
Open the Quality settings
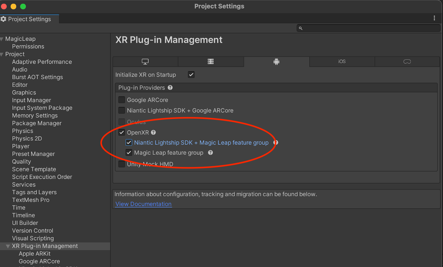21,162
